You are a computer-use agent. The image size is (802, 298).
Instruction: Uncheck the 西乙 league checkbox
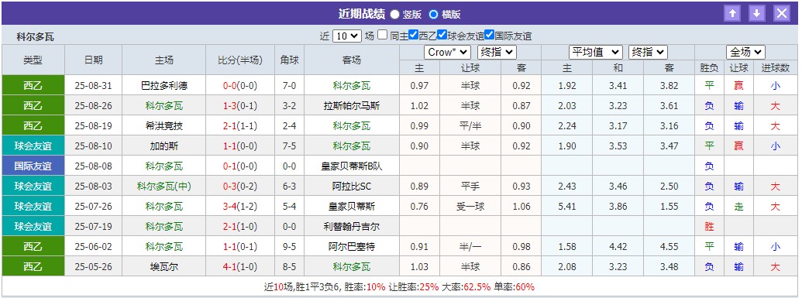pyautogui.click(x=413, y=36)
